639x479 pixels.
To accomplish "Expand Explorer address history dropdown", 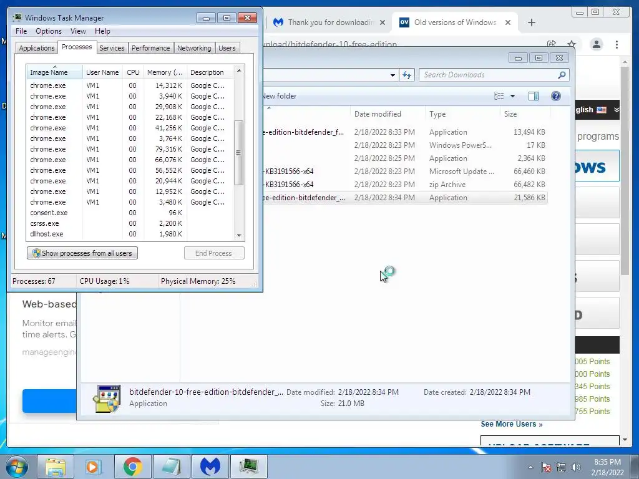I will [393, 75].
